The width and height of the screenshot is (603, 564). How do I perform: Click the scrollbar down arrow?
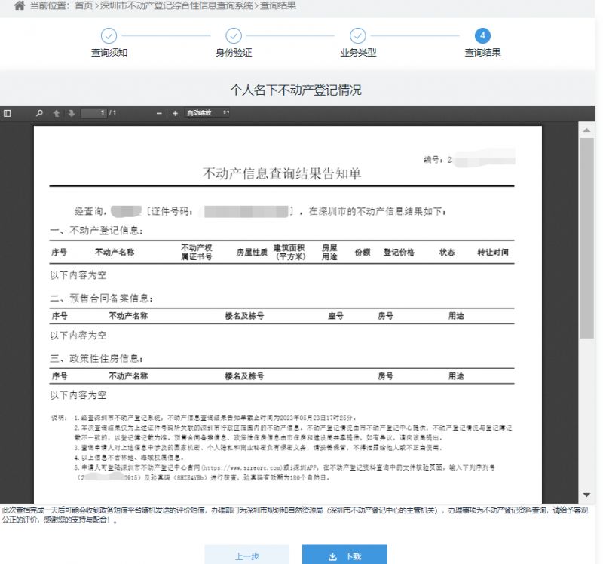[x=586, y=495]
